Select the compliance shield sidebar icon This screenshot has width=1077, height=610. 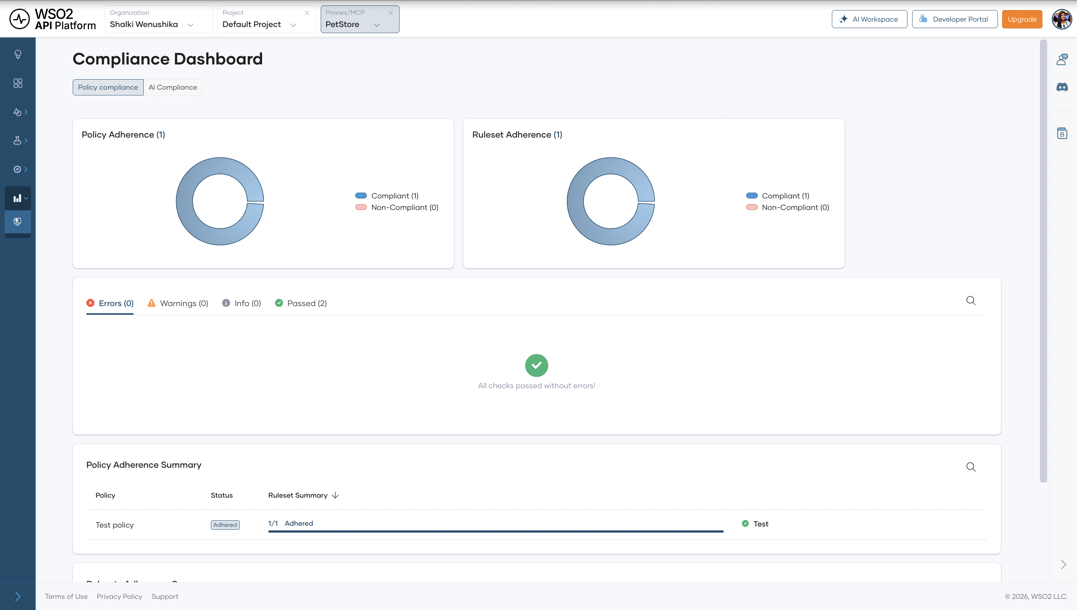(x=18, y=221)
